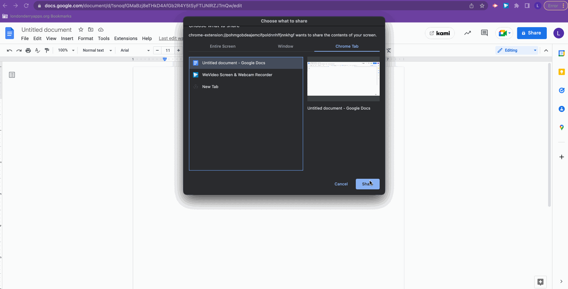Reload the page
This screenshot has height=289, width=568.
tap(26, 6)
